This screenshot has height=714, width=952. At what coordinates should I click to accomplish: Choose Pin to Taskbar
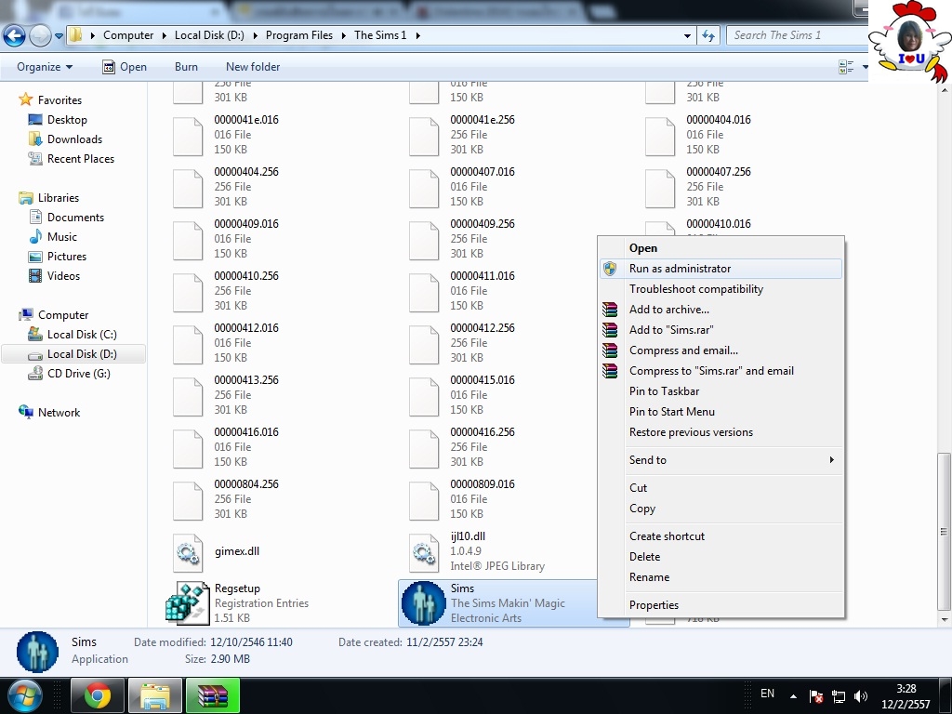point(721,391)
